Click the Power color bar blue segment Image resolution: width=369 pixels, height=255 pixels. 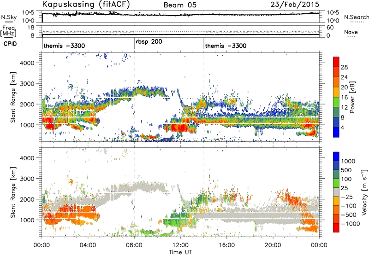pyautogui.click(x=336, y=132)
